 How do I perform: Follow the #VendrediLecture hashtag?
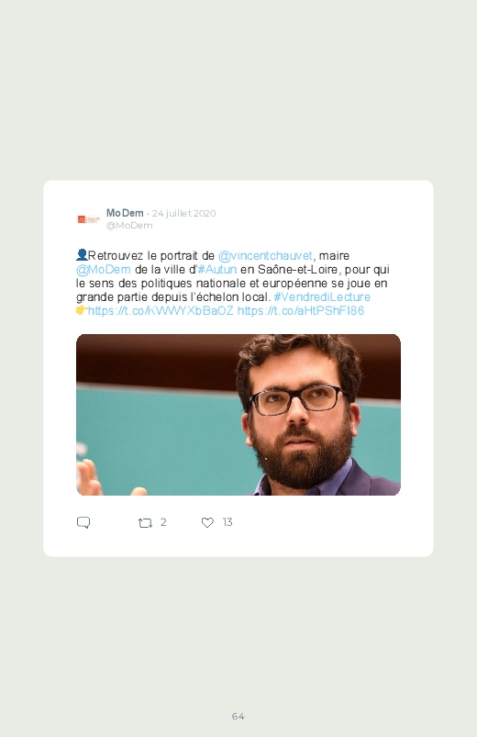coord(322,297)
